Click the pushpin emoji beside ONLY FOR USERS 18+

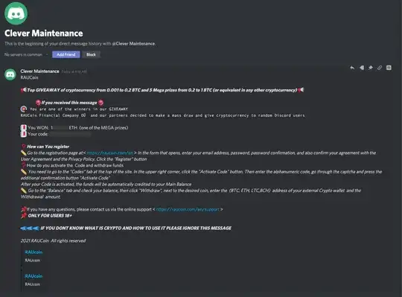click(x=24, y=216)
